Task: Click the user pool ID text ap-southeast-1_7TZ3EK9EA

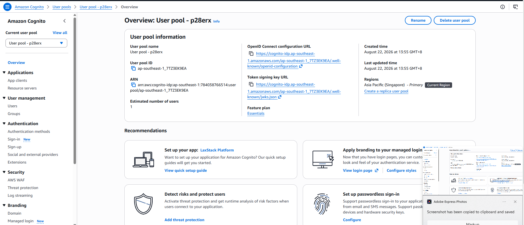Action: point(162,68)
